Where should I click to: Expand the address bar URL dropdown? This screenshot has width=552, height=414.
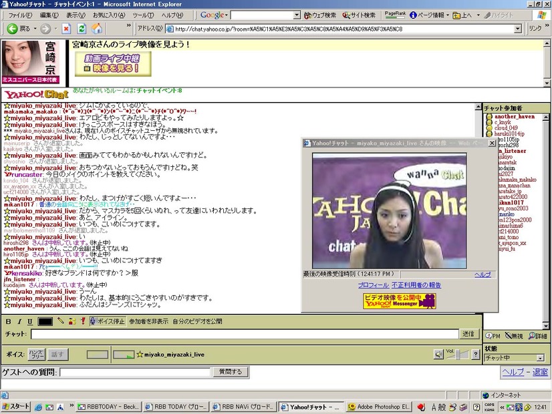[x=517, y=29]
